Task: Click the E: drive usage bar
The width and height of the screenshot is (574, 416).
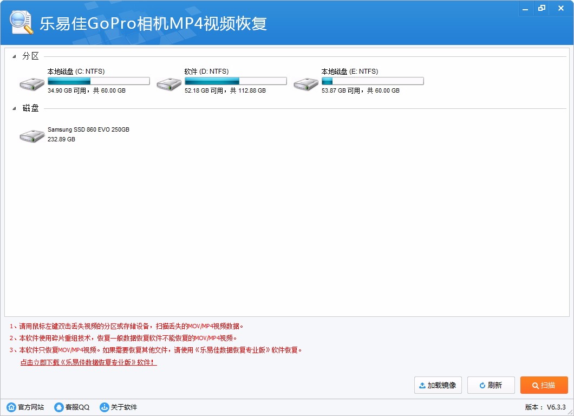Action: (x=373, y=81)
